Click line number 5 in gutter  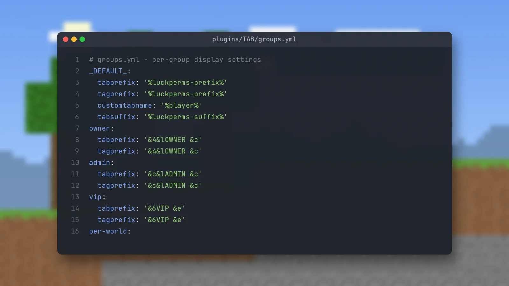pos(77,106)
